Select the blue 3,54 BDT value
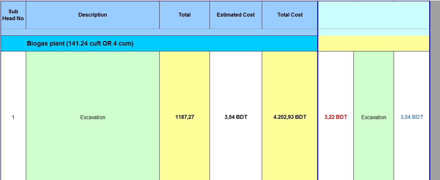Image resolution: width=440 pixels, height=180 pixels. (x=412, y=117)
